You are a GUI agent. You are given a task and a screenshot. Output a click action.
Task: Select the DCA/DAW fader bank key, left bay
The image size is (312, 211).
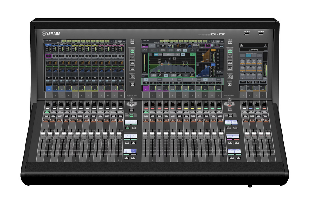click(x=132, y=63)
